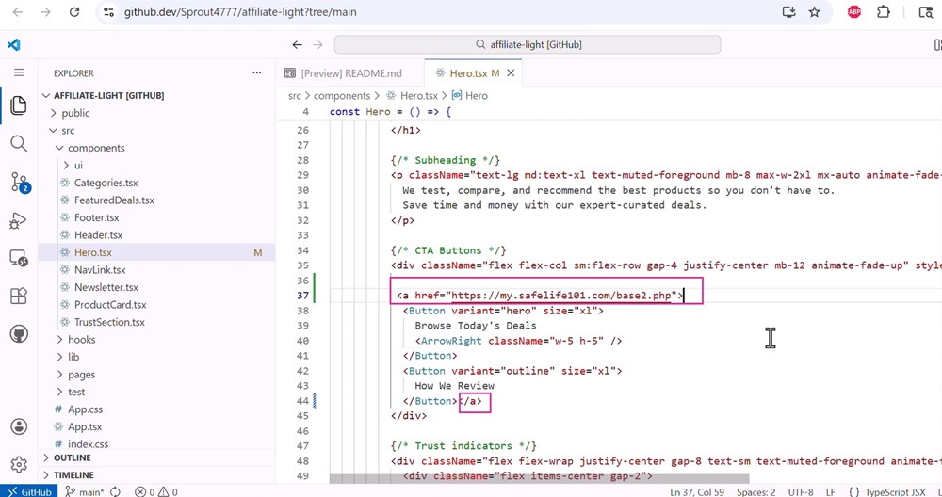Viewport: 942px width, 497px height.
Task: Open the Manage settings gear
Action: click(x=19, y=464)
